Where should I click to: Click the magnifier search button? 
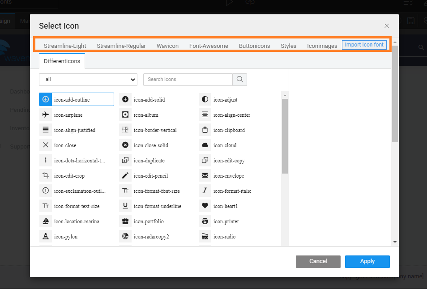240,79
